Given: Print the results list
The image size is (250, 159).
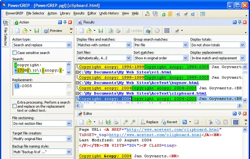Looking at the screenshot, I should pos(118,31).
